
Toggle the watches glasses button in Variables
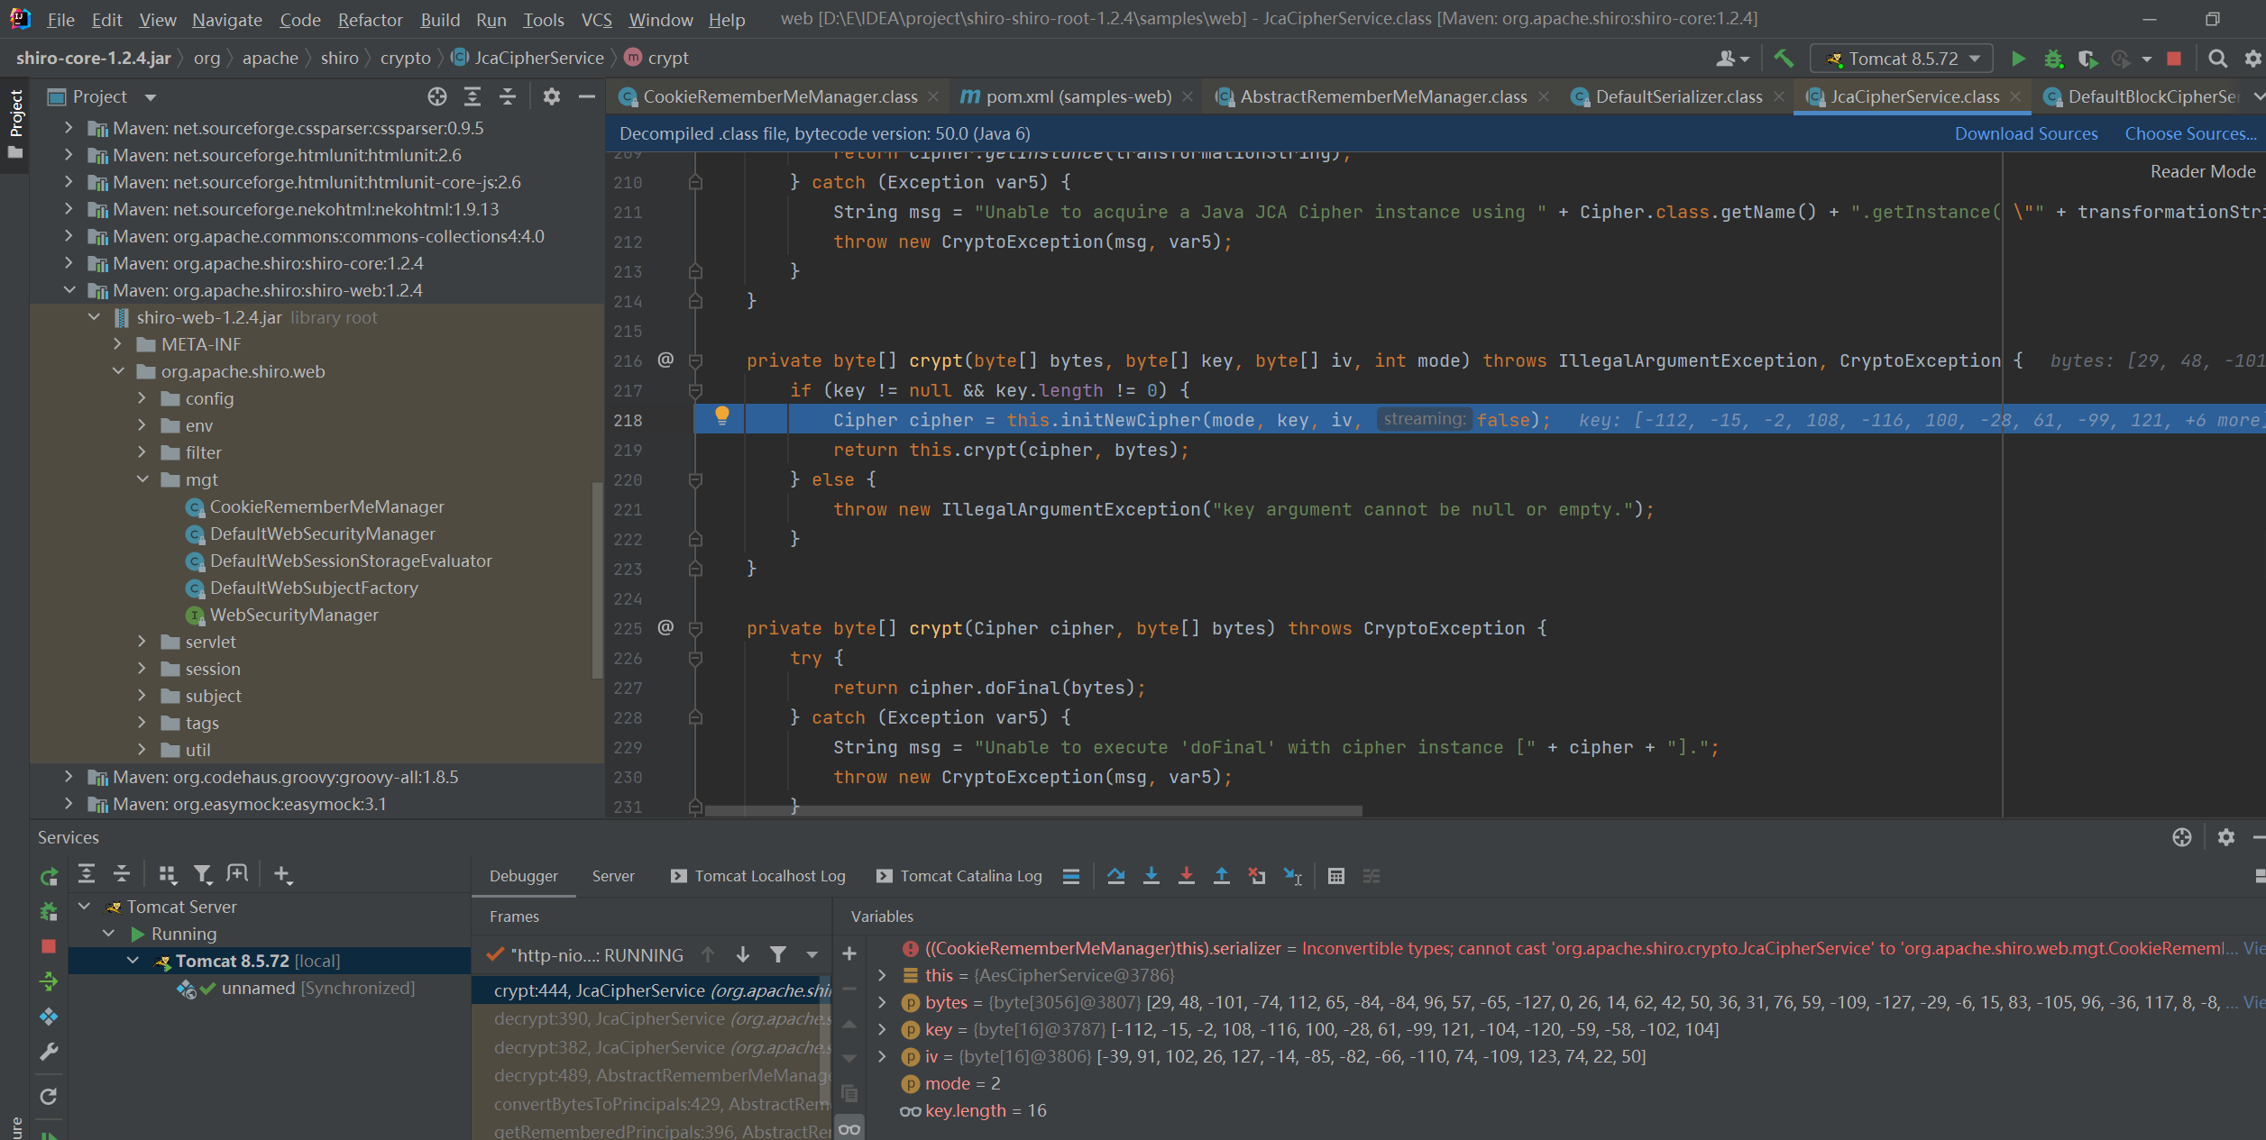click(x=849, y=1129)
